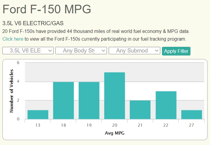Click the 'Avg MPG' axis label

(x=115, y=133)
